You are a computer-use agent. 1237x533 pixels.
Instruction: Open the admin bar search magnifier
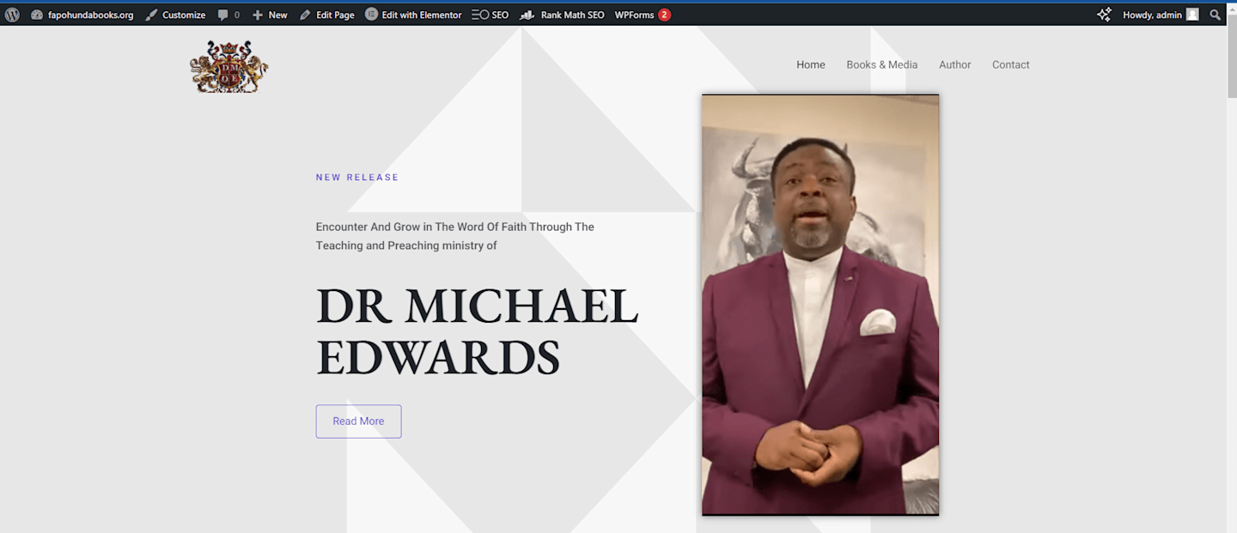click(1215, 15)
